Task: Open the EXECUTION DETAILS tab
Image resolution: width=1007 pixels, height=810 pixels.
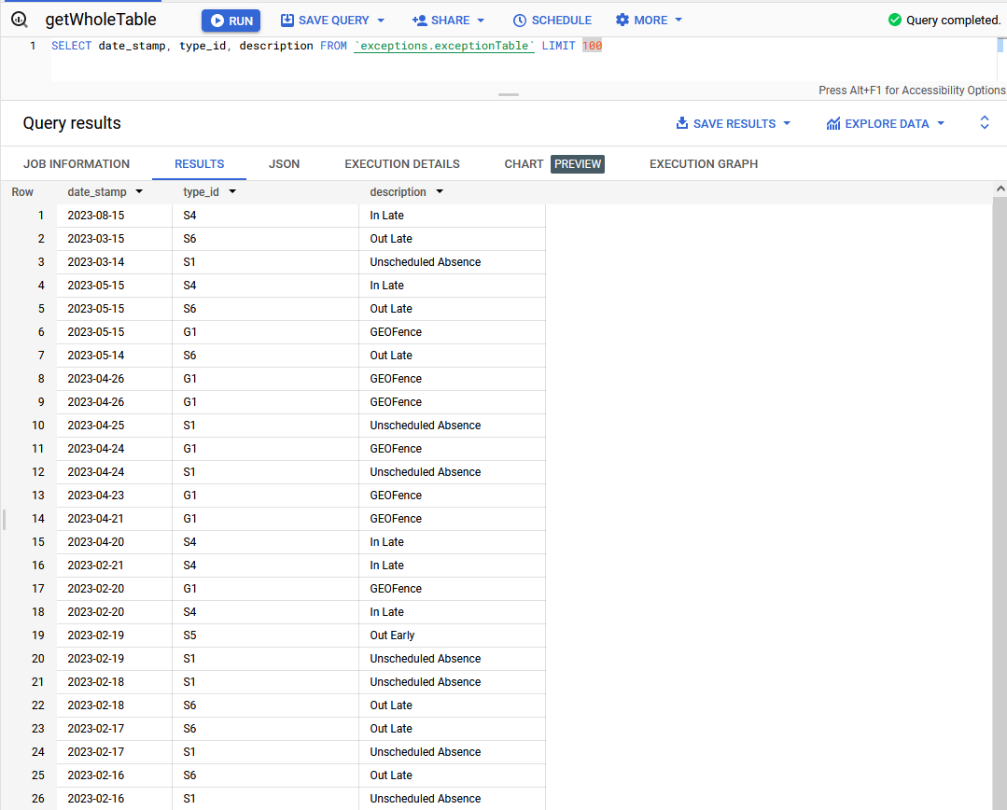Action: pos(402,163)
